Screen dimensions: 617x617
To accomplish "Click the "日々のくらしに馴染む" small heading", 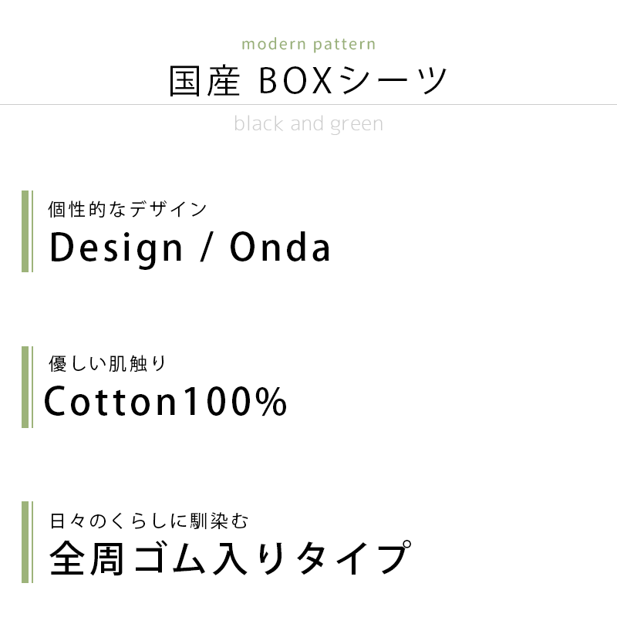I will [x=149, y=521].
